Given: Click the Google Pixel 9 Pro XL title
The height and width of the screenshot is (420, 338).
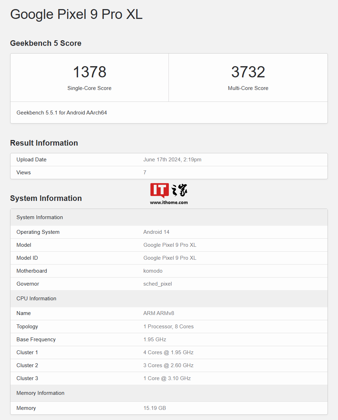Looking at the screenshot, I should pyautogui.click(x=76, y=14).
